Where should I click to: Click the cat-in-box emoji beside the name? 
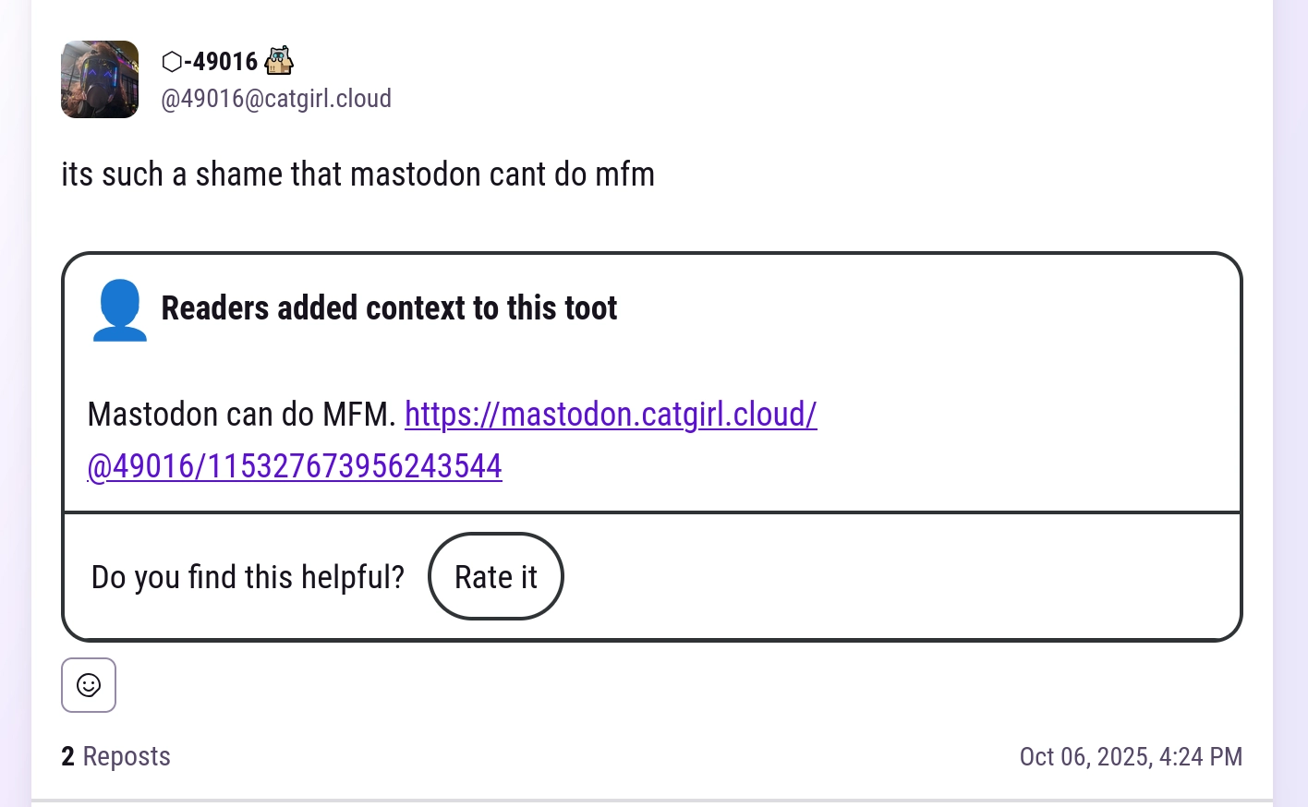[x=279, y=61]
